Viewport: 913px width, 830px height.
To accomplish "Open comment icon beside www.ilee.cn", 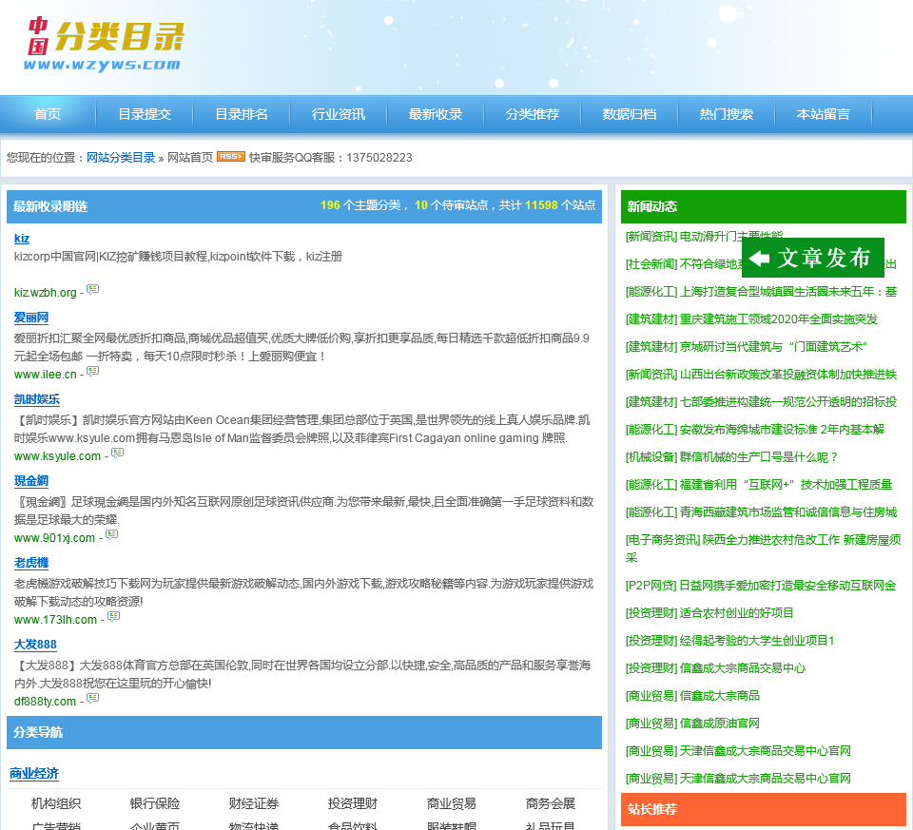I will (92, 371).
